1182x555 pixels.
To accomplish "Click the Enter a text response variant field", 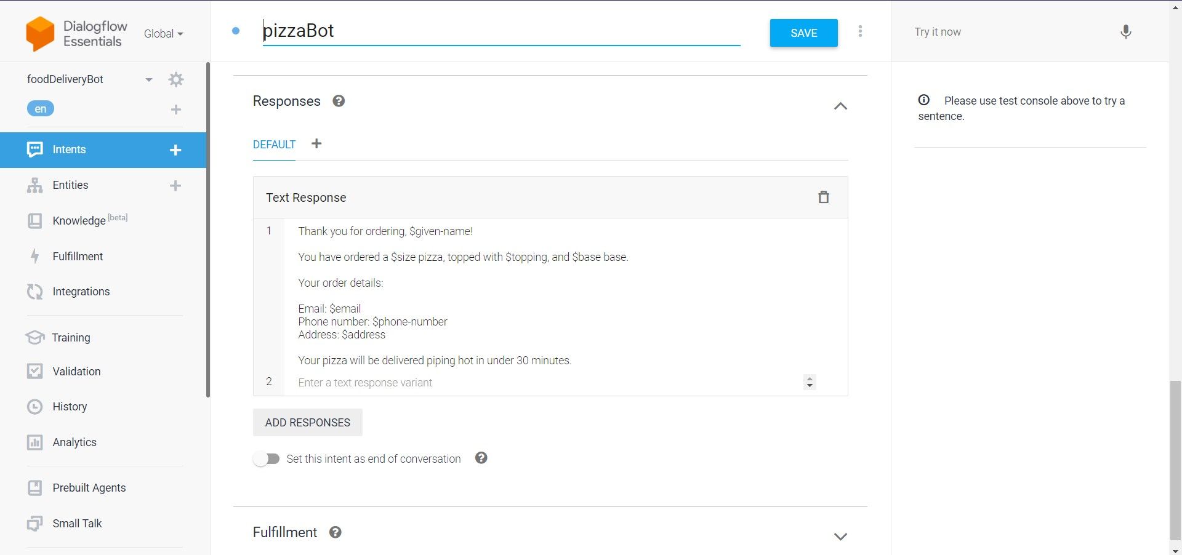I will coord(542,383).
